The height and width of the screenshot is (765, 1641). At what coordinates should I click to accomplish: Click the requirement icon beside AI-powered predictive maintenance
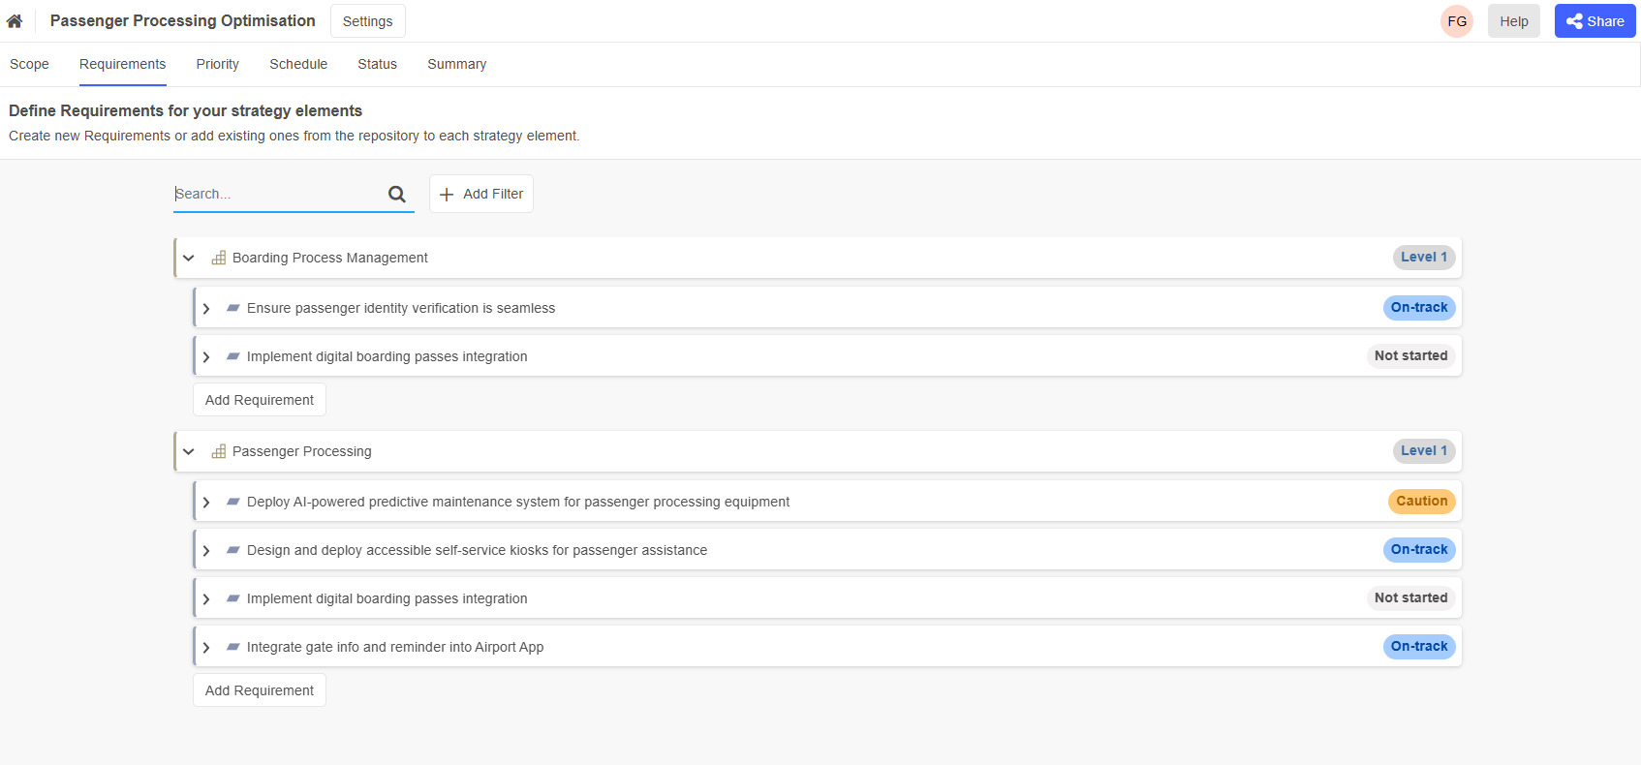click(232, 502)
